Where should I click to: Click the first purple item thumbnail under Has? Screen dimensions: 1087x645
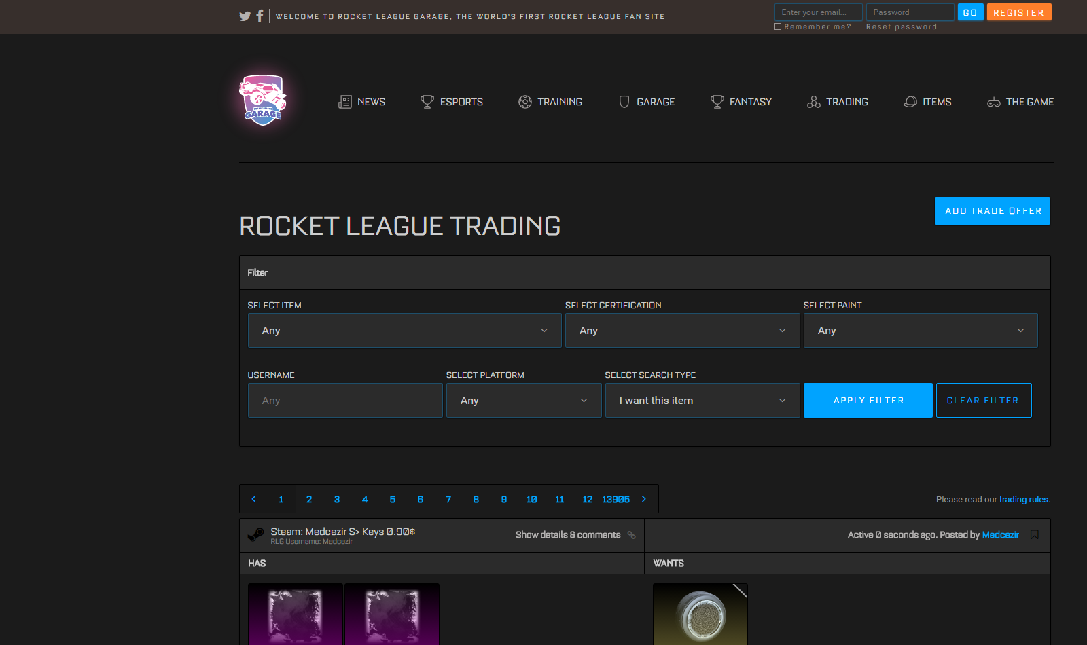[296, 614]
